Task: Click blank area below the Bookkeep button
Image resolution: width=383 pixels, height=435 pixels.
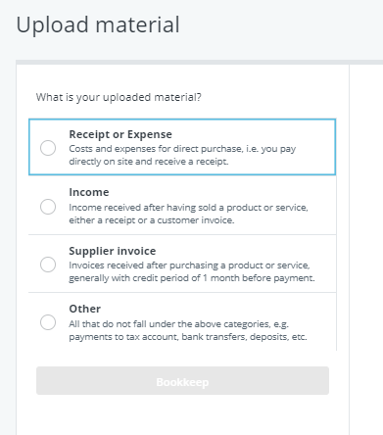Action: pyautogui.click(x=182, y=415)
